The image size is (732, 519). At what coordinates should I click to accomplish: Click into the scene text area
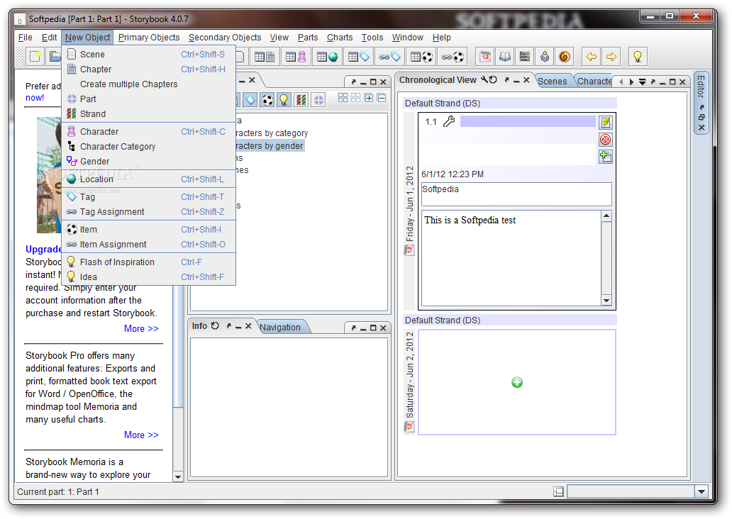click(x=511, y=258)
